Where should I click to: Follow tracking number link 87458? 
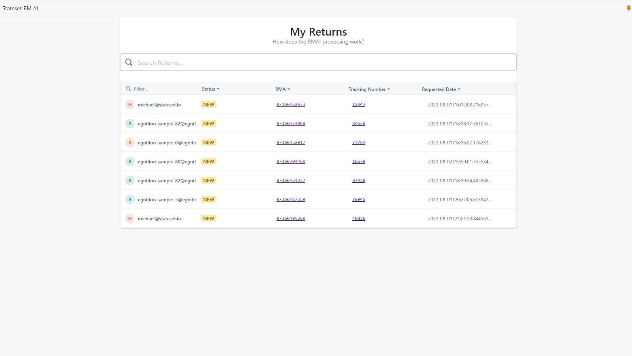[x=359, y=180]
